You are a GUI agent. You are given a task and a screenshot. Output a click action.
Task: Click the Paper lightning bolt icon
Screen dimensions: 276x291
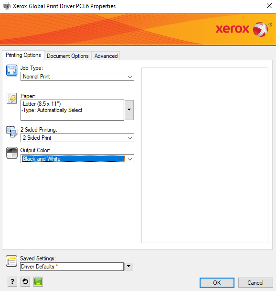point(11,99)
